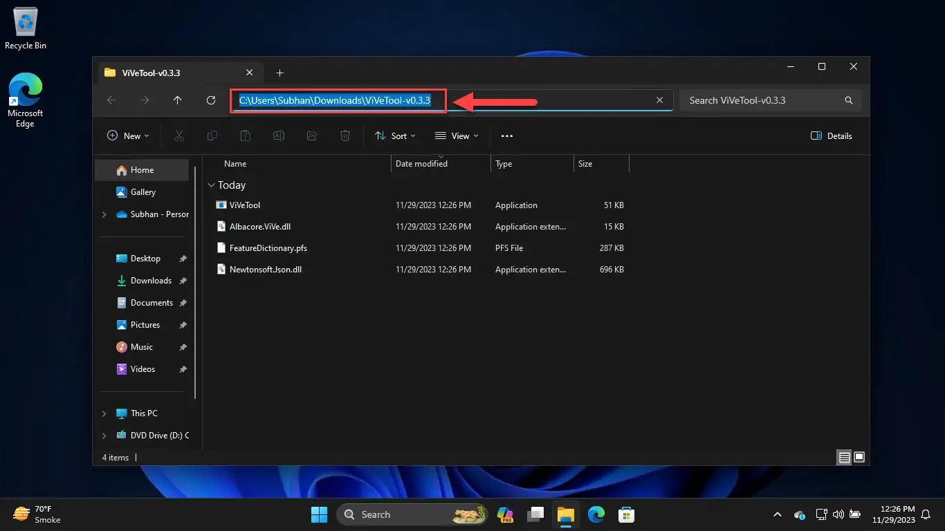Click the Copy icon in toolbar
Viewport: 945px width, 531px height.
pyautogui.click(x=212, y=136)
